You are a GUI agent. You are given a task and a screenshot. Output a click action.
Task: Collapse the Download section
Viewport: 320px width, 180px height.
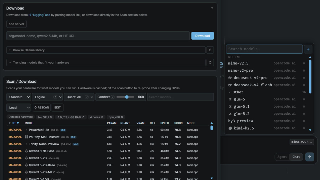pyautogui.click(x=212, y=8)
